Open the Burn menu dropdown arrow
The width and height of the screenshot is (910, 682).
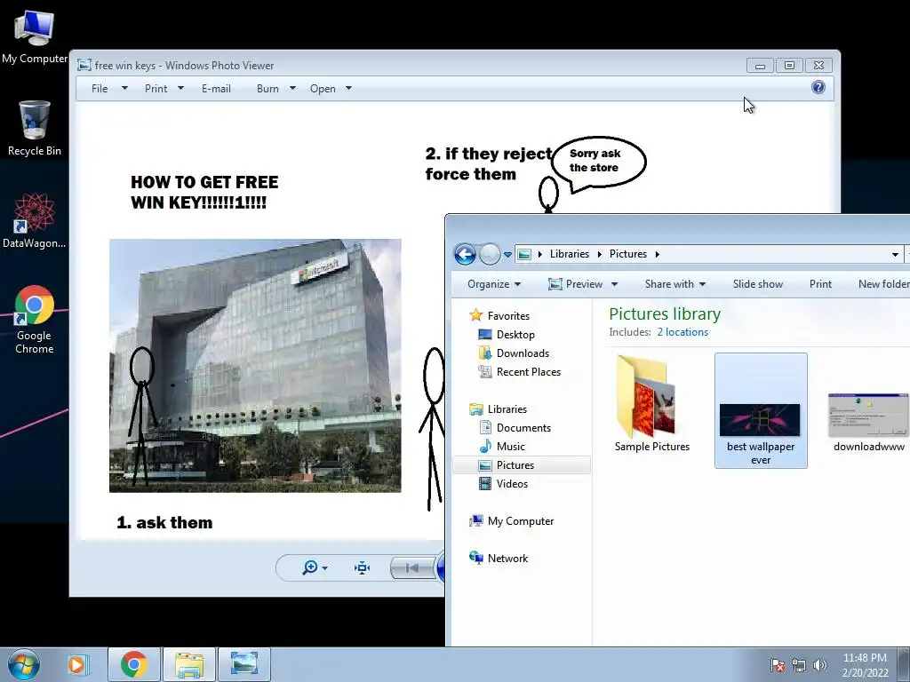(292, 89)
